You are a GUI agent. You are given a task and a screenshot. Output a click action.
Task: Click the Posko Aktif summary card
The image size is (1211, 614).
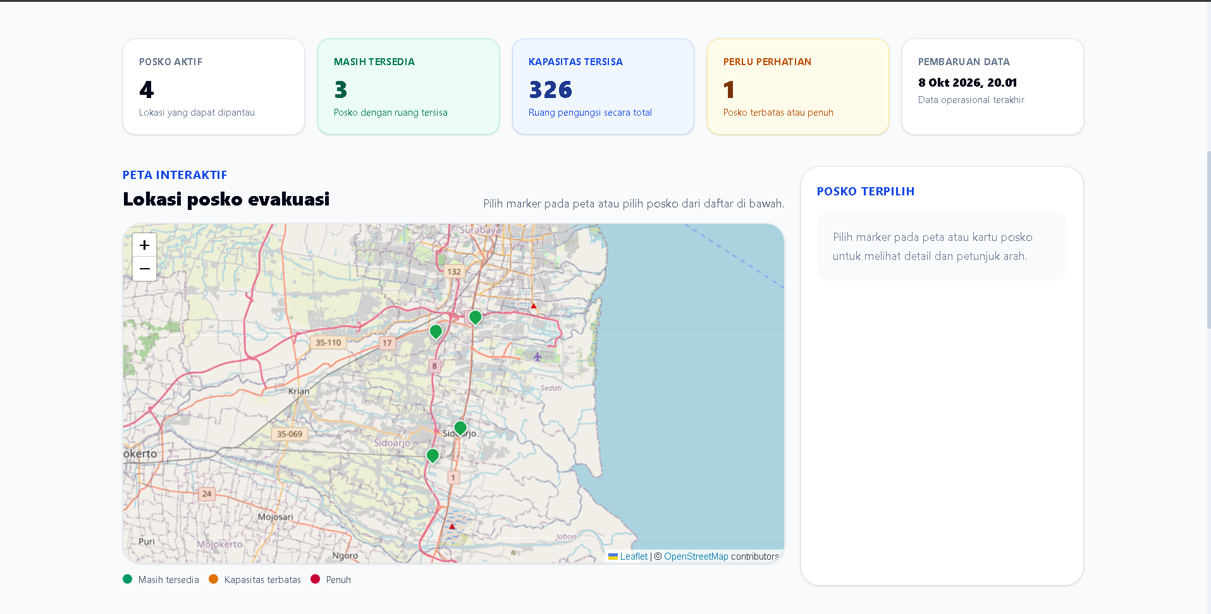click(214, 87)
